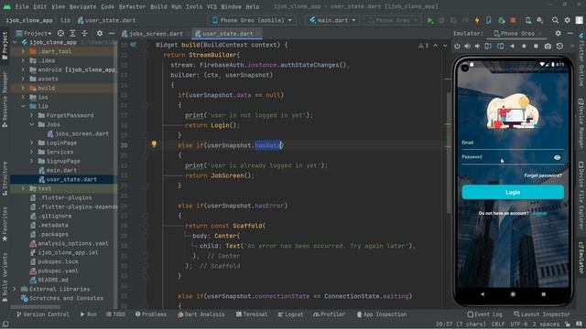This screenshot has width=586, height=329.
Task: Open Problems tool window button
Action: coord(151,314)
